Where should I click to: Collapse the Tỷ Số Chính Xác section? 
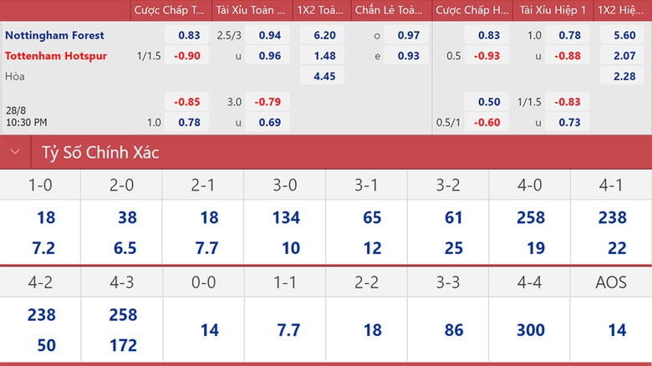point(14,153)
